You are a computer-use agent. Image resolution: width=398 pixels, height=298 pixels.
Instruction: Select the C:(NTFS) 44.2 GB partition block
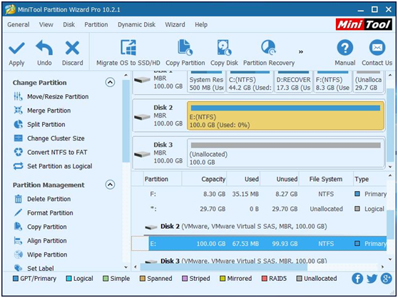[x=250, y=82]
